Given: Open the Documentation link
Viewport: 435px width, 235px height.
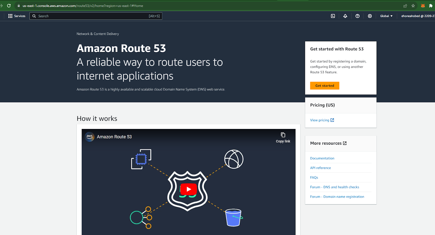Looking at the screenshot, I should click(322, 158).
